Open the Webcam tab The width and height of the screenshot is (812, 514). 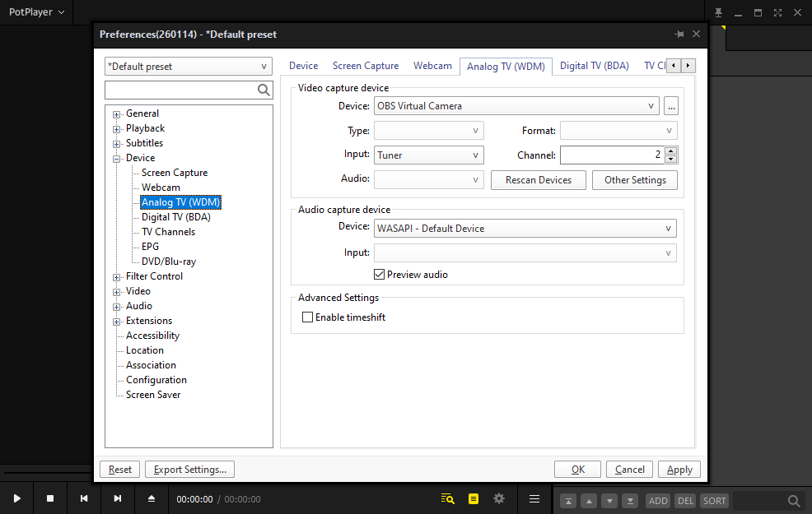tap(432, 65)
